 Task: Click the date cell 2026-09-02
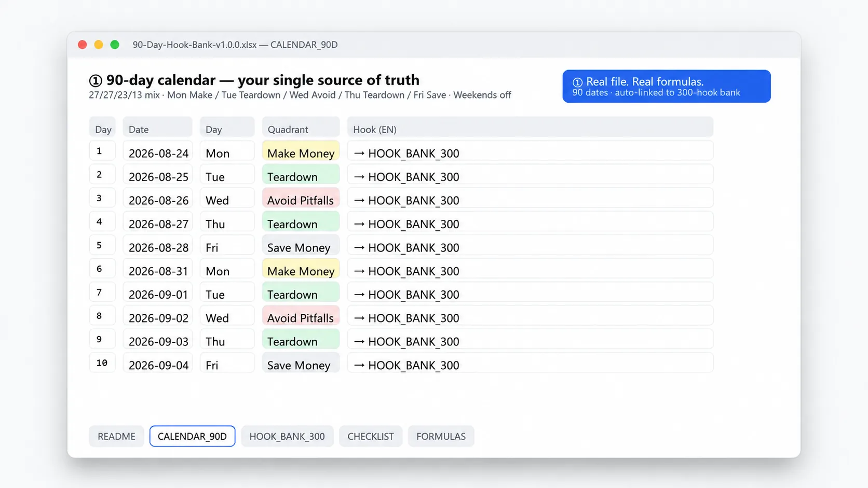(x=157, y=316)
